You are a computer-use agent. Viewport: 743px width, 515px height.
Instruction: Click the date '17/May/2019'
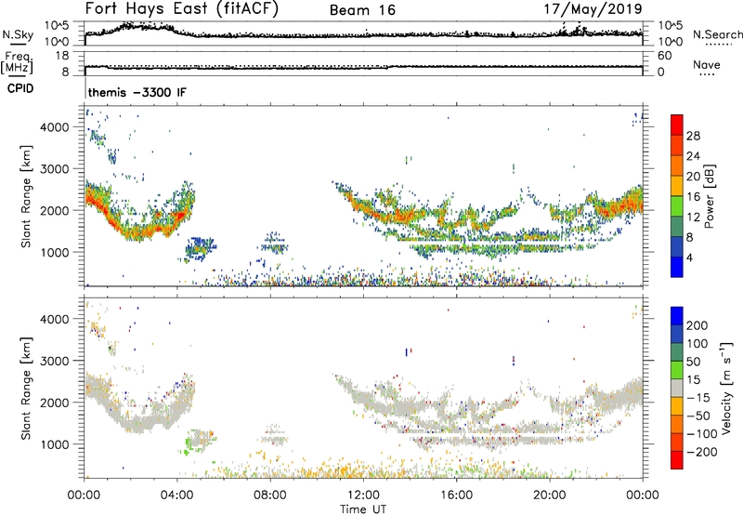click(593, 8)
